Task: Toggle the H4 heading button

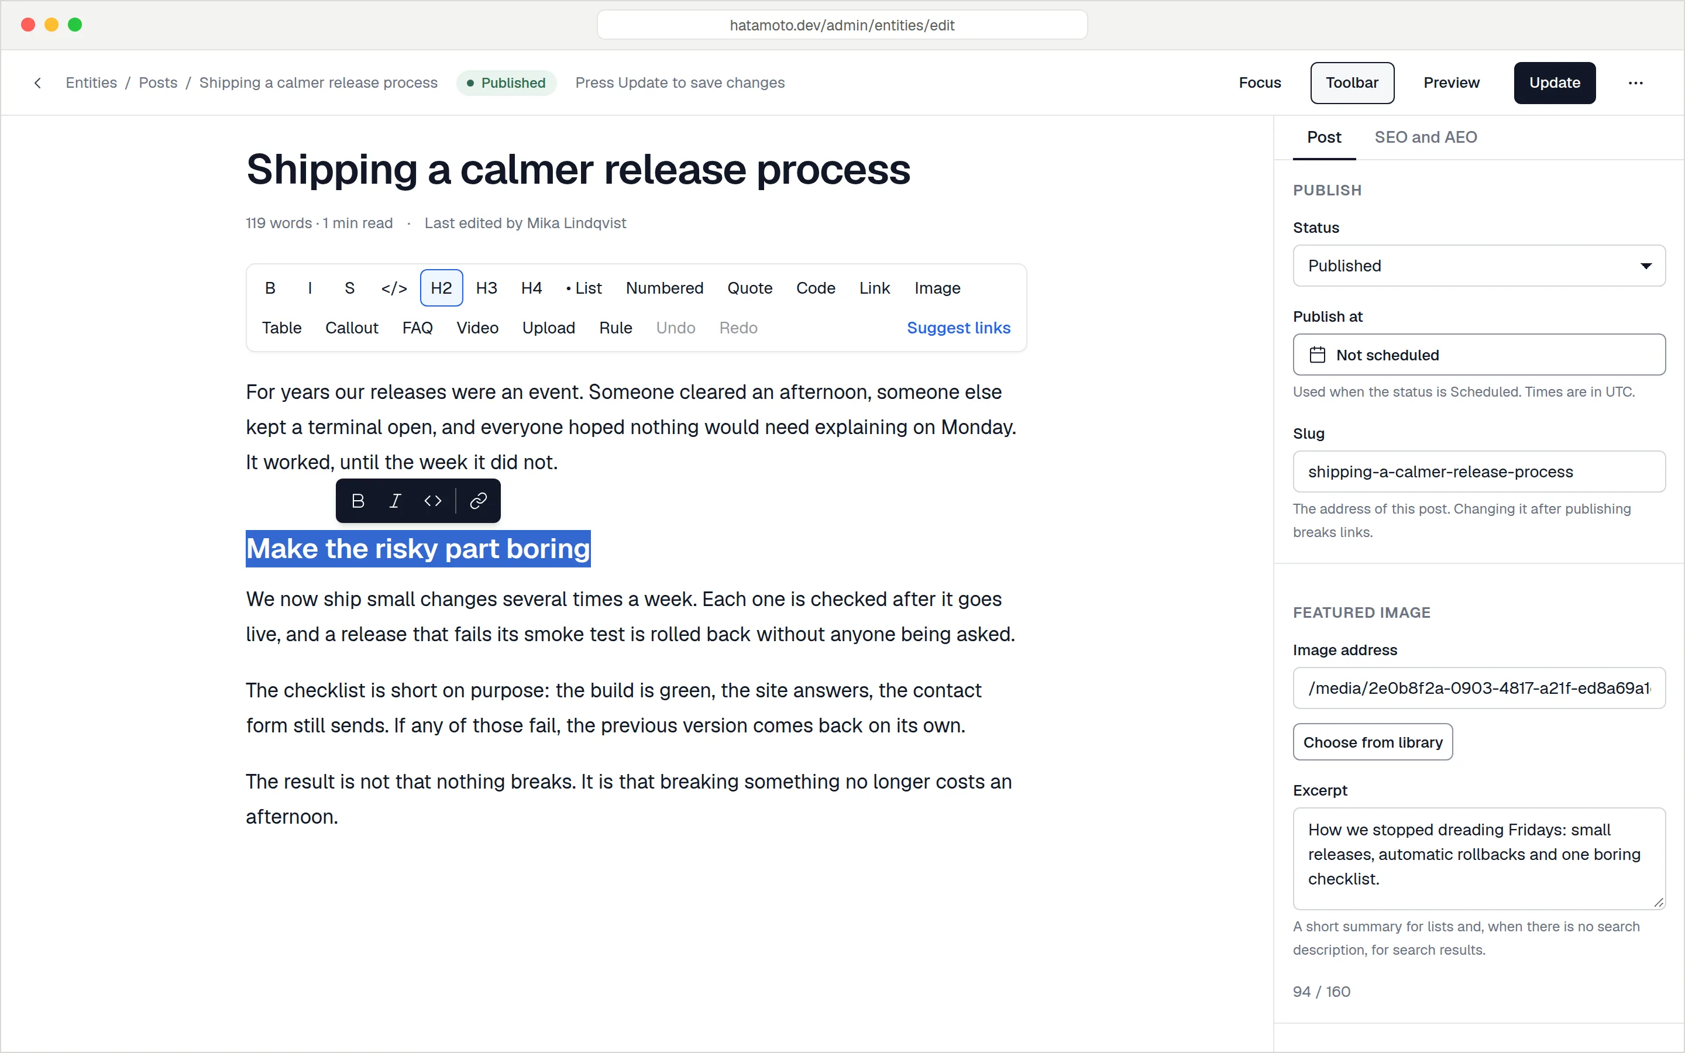Action: tap(531, 288)
